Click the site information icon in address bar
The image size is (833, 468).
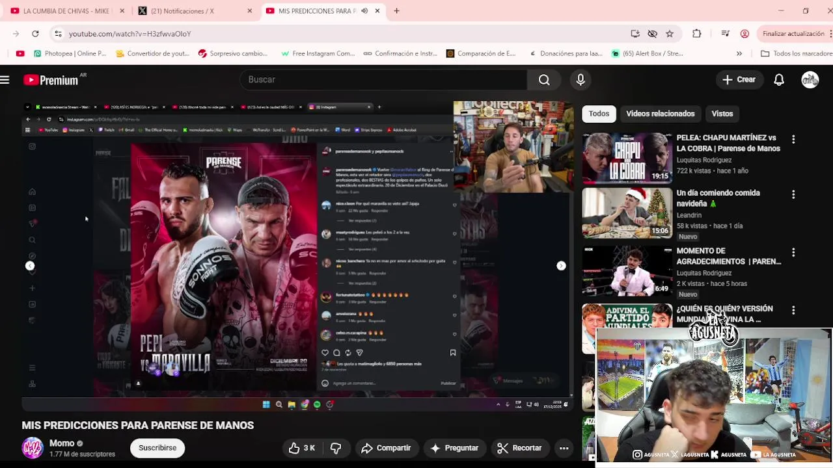pos(58,34)
